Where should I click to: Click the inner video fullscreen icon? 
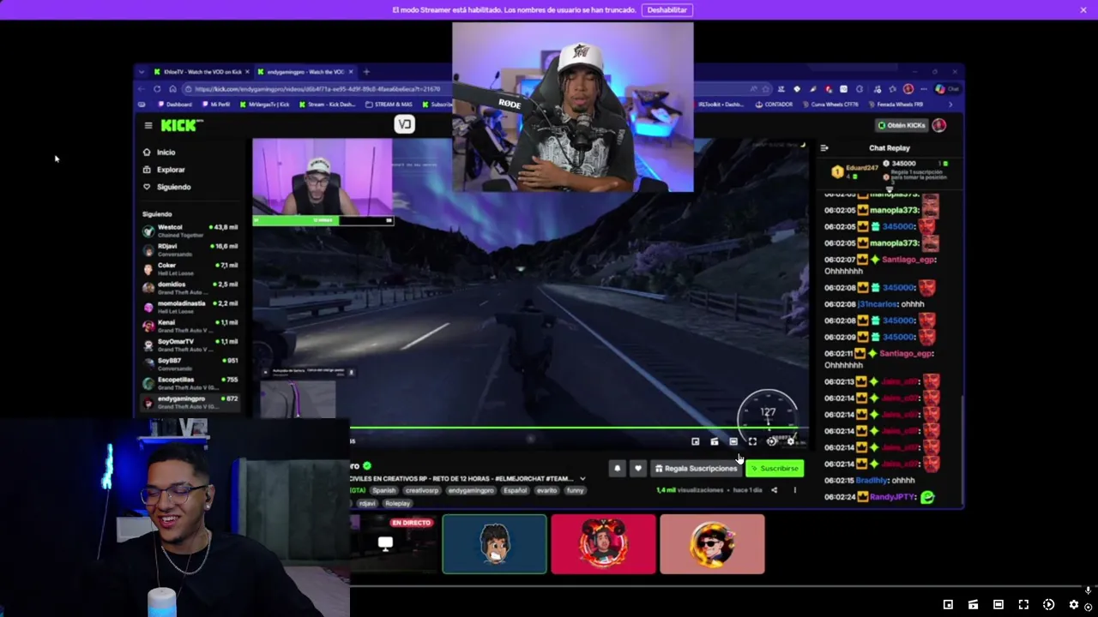[752, 441]
